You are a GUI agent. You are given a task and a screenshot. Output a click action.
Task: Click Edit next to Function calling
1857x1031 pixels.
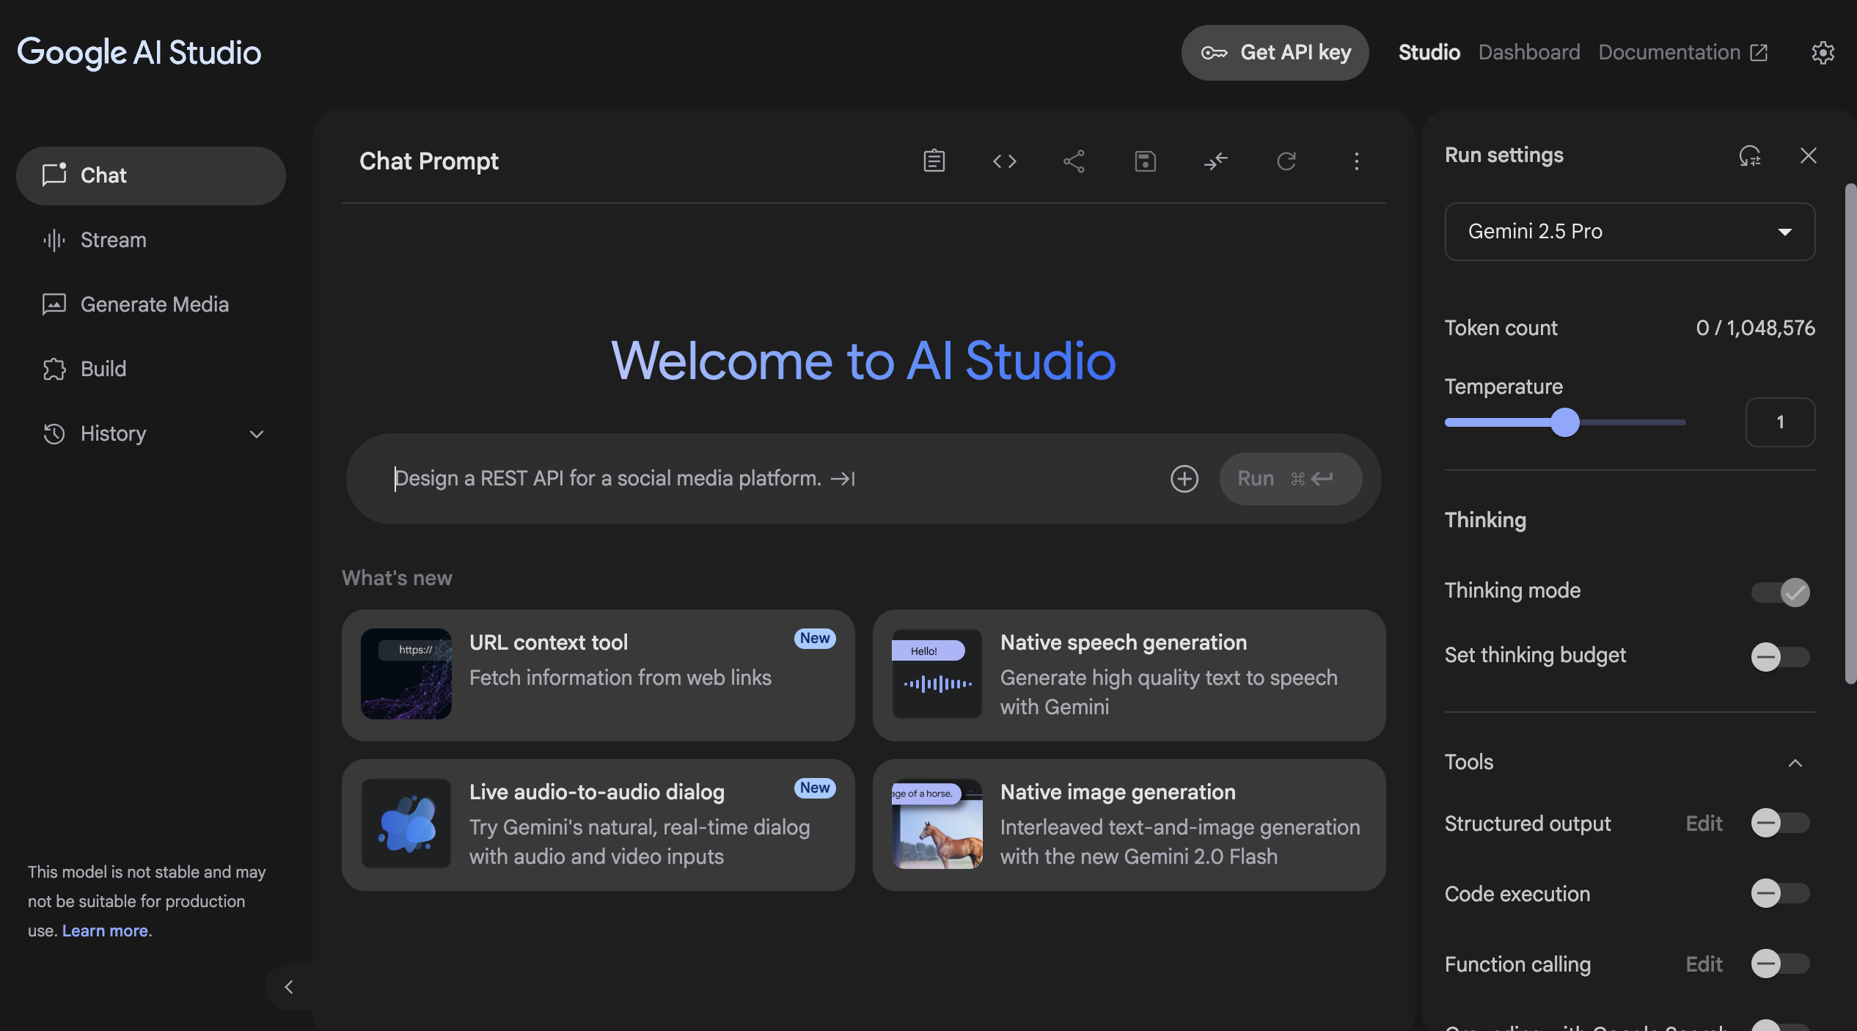tap(1704, 964)
